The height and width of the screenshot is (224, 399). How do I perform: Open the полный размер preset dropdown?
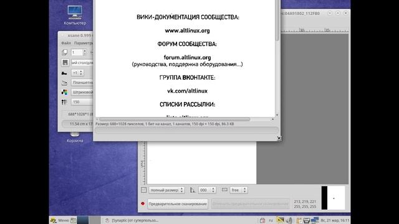[x=166, y=190]
